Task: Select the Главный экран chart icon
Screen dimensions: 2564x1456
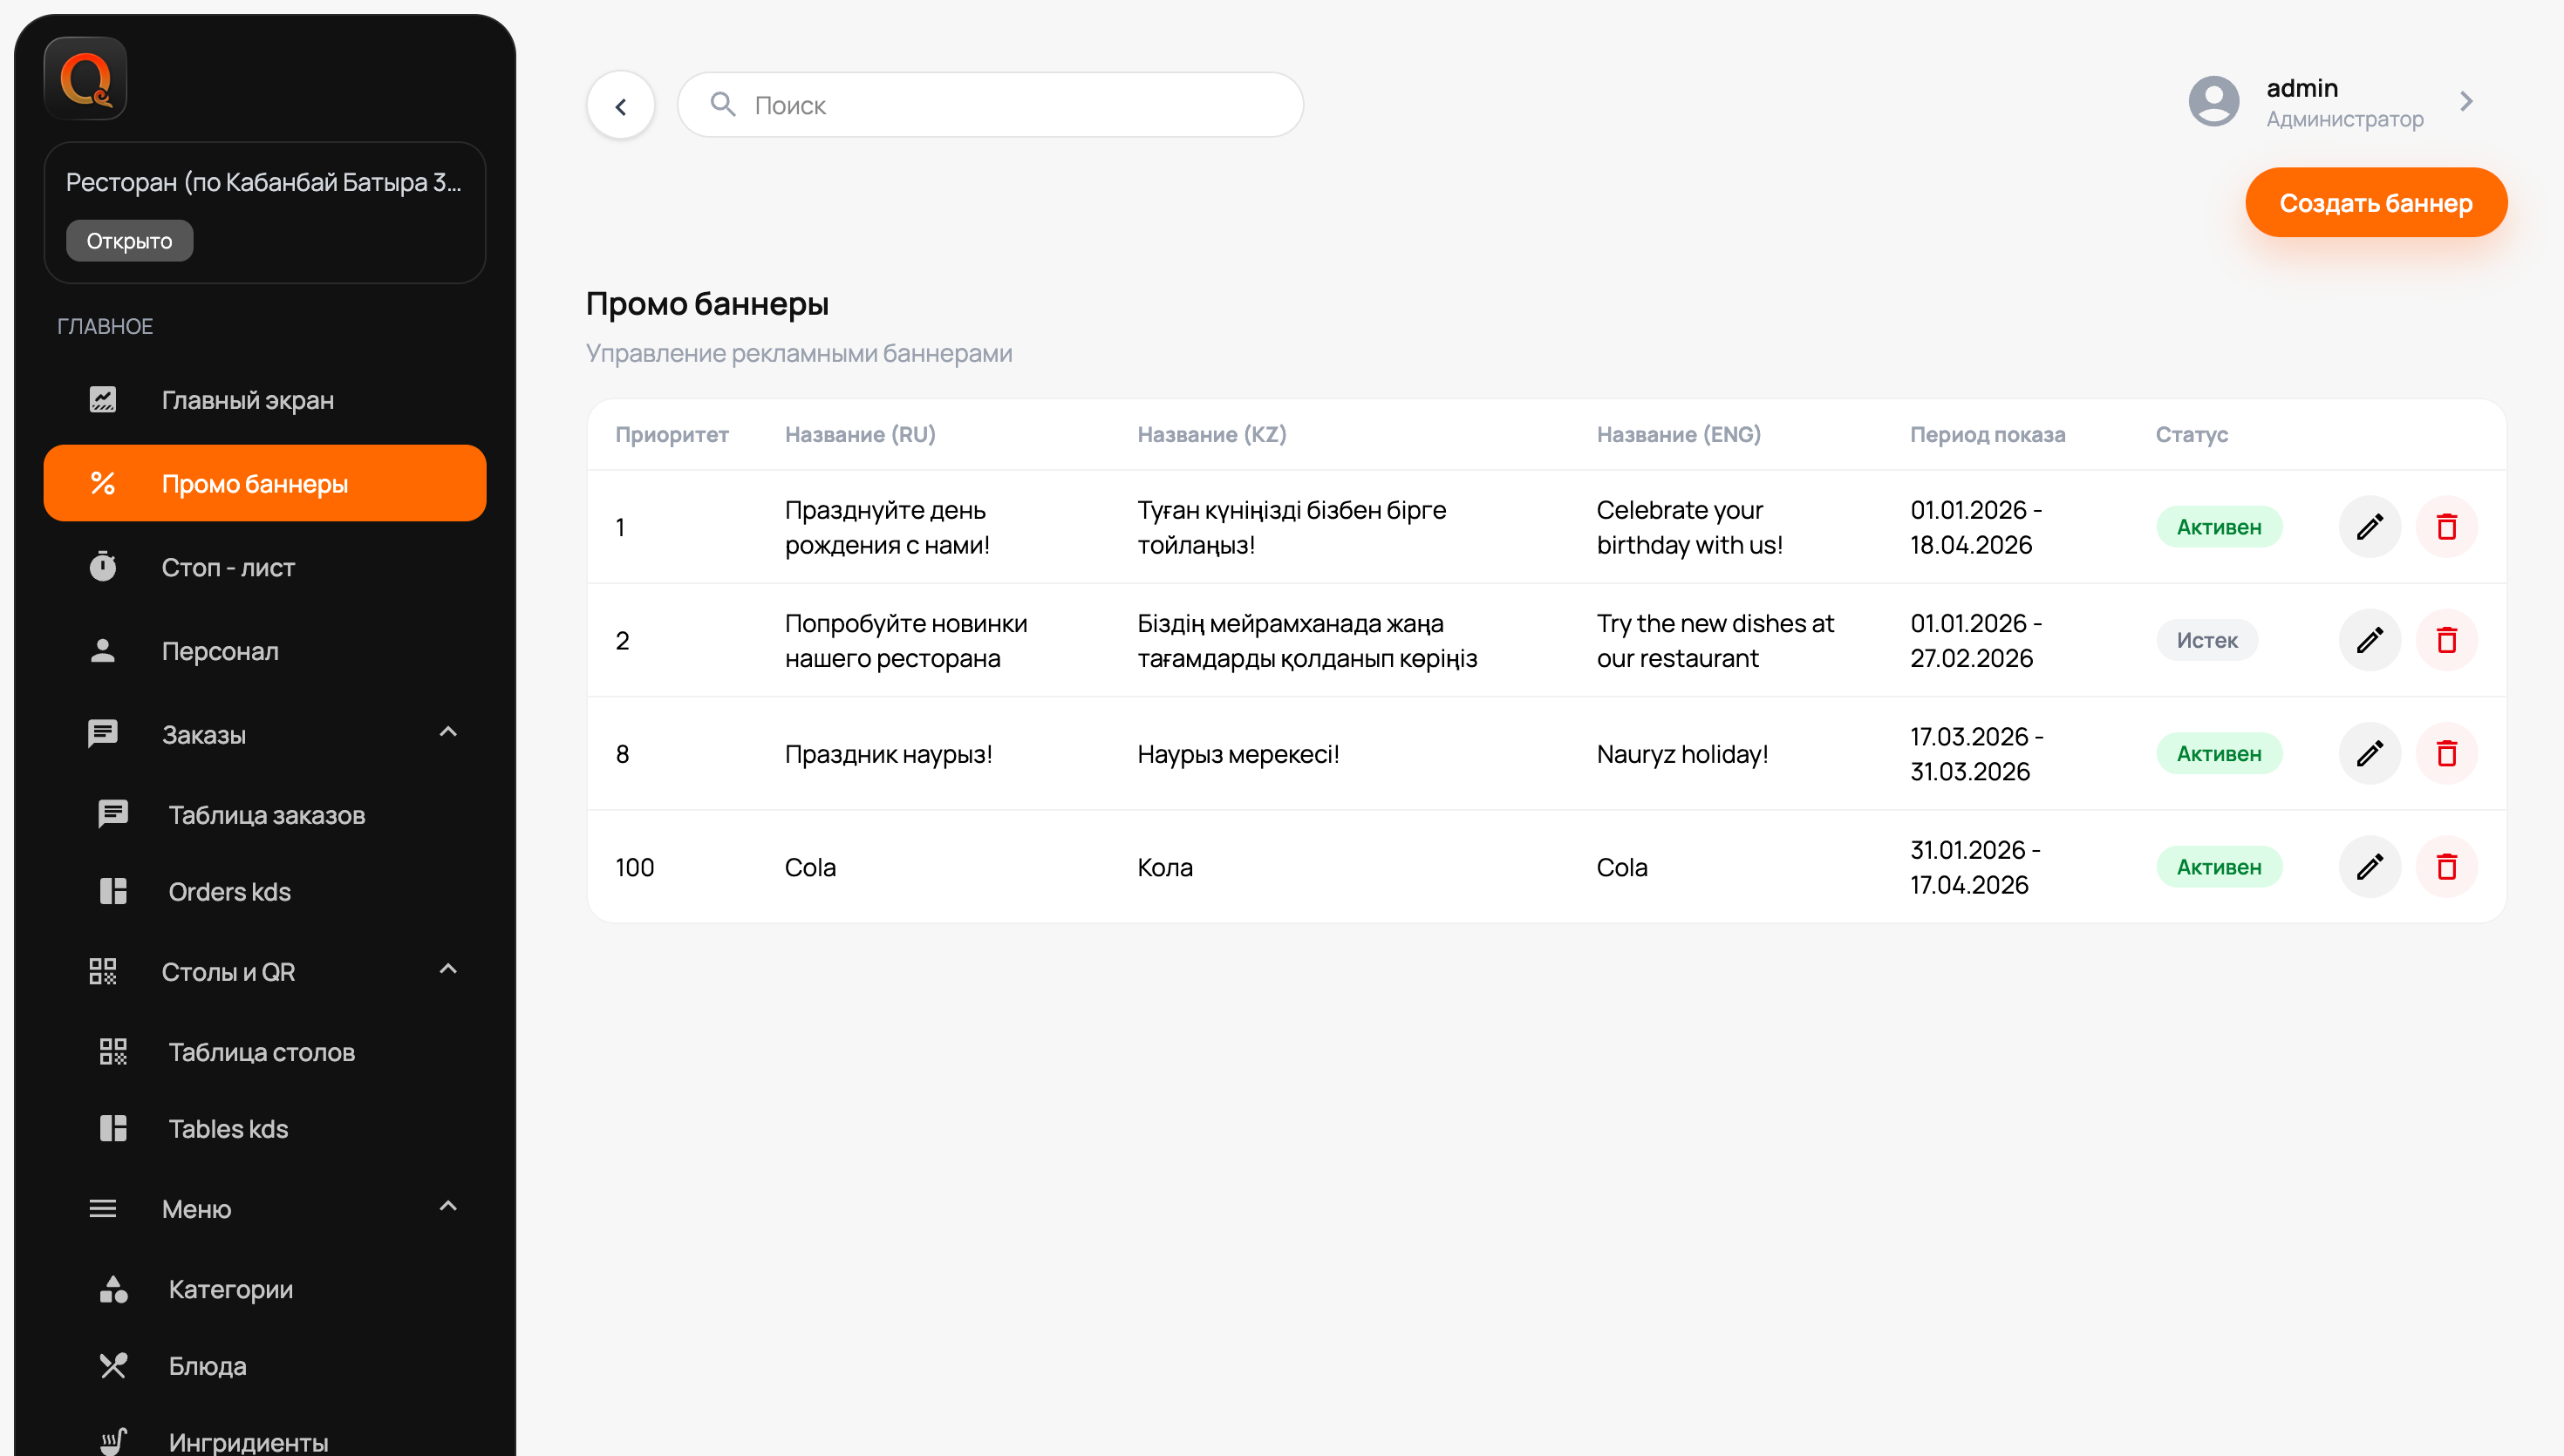Action: tap(103, 399)
